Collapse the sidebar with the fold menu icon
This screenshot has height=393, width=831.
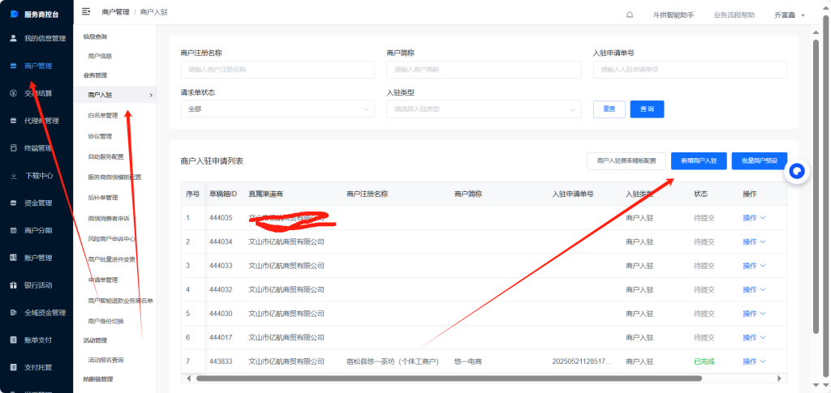[x=86, y=11]
